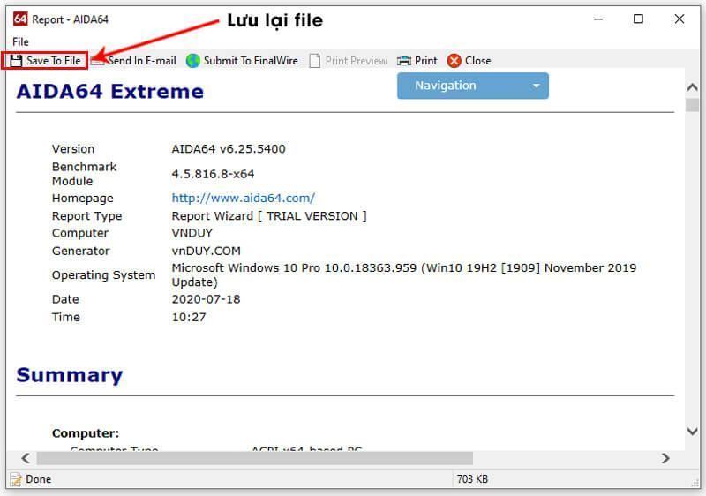Click the horizontal scrollbar right arrow

665,459
